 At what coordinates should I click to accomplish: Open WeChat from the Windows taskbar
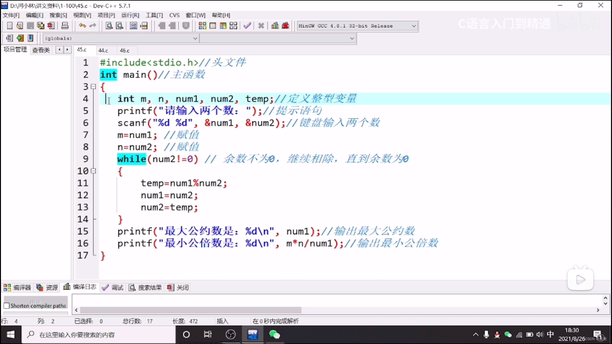click(274, 335)
